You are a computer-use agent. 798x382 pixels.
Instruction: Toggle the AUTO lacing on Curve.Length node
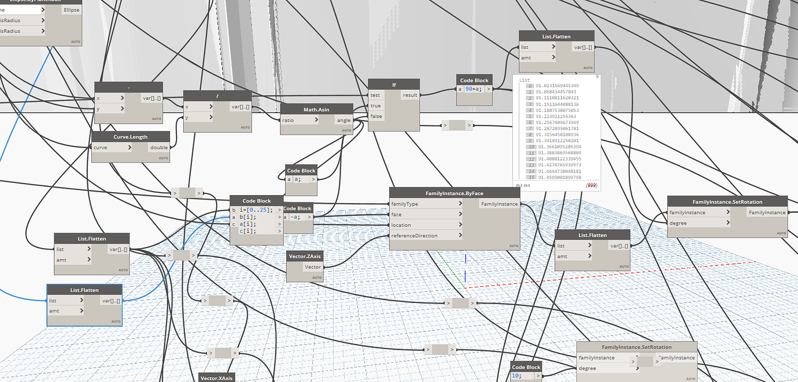click(164, 158)
